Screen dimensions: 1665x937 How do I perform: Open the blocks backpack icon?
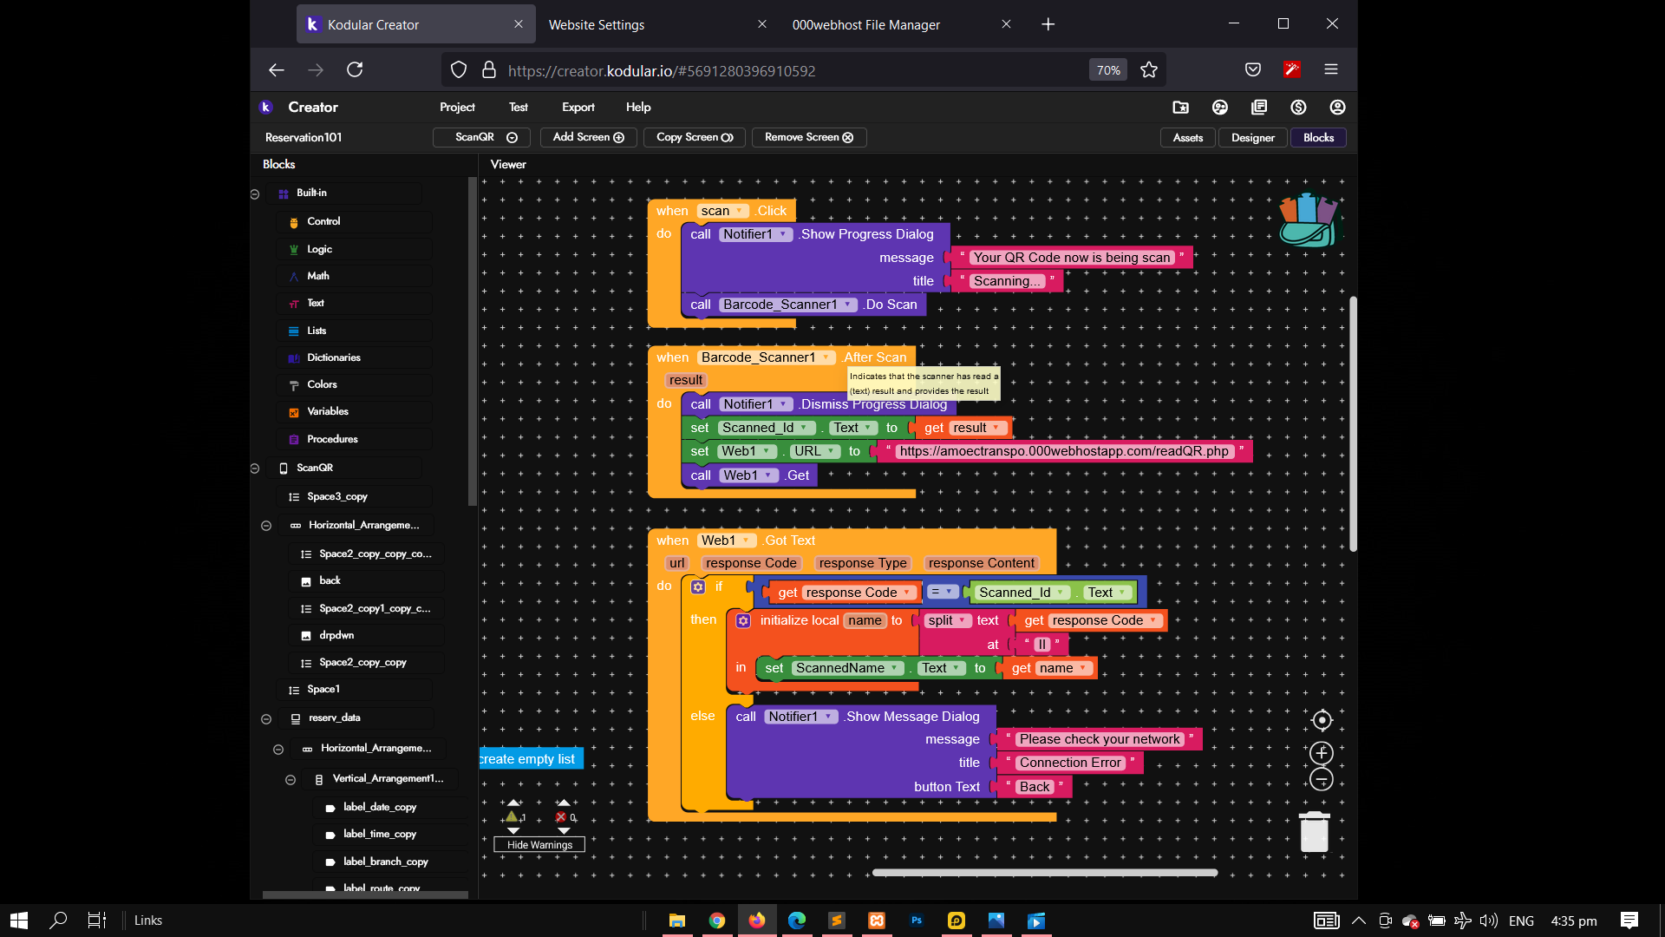pyautogui.click(x=1309, y=220)
